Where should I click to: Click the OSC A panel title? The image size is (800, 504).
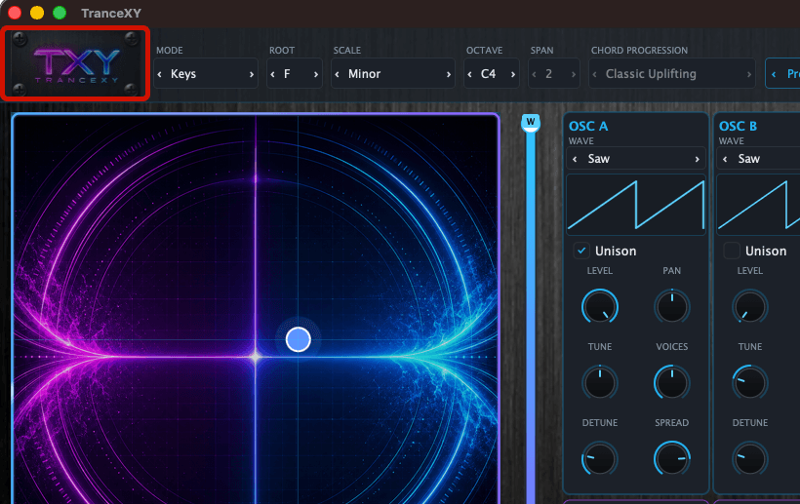(x=588, y=126)
